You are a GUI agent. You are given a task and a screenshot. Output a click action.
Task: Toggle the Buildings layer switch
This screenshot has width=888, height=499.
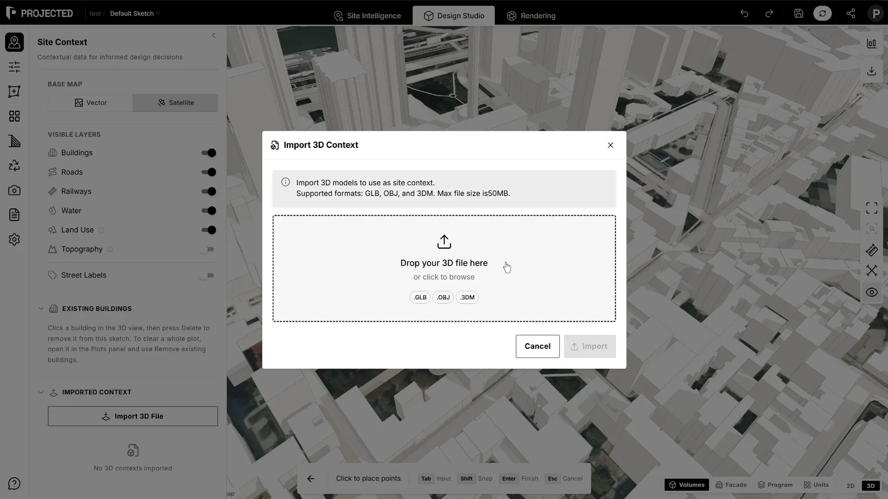point(209,153)
